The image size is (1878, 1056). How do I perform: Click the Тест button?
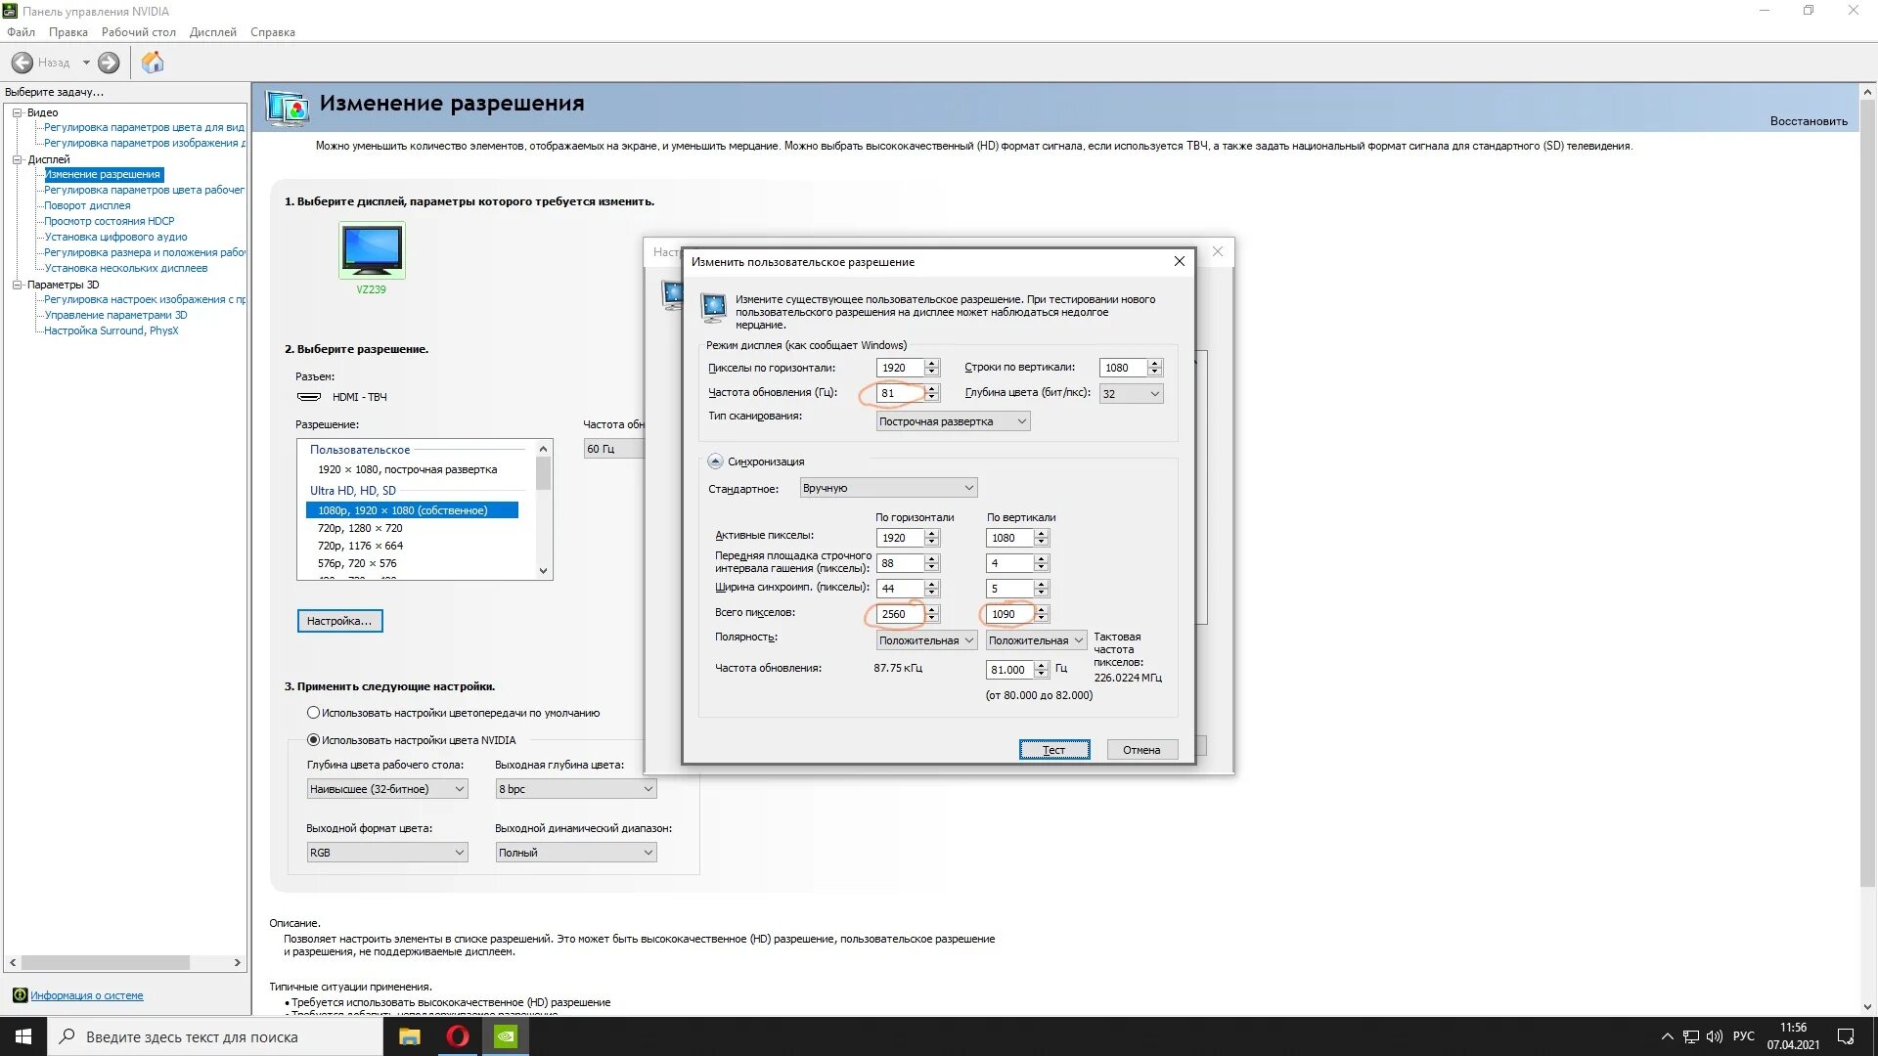pos(1054,750)
